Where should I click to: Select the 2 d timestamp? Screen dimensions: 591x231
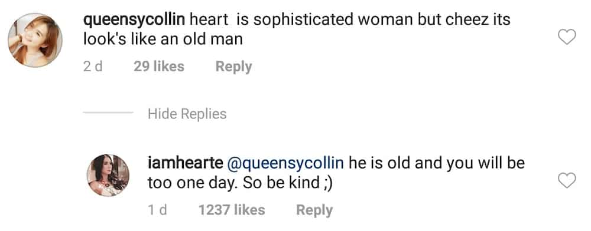pyautogui.click(x=93, y=67)
